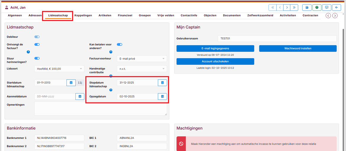Disable the Ontvangt de factuur switch
Image resolution: width=346 pixels, height=151 pixels.
37,44
